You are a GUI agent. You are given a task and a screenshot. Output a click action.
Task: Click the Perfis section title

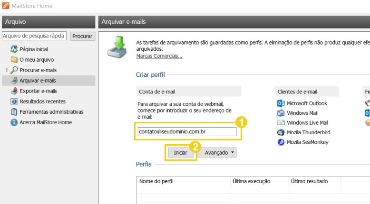pyautogui.click(x=144, y=164)
